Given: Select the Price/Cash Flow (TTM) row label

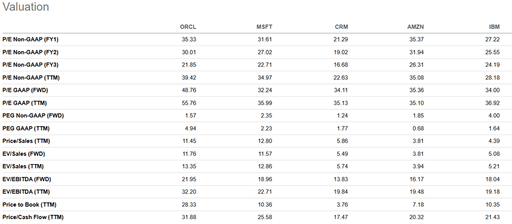Looking at the screenshot, I should pos(31,217).
